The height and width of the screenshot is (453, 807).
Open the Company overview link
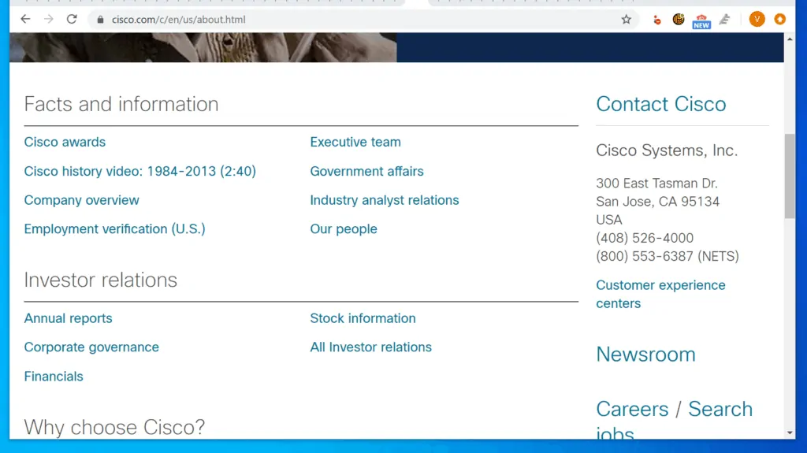pos(81,200)
